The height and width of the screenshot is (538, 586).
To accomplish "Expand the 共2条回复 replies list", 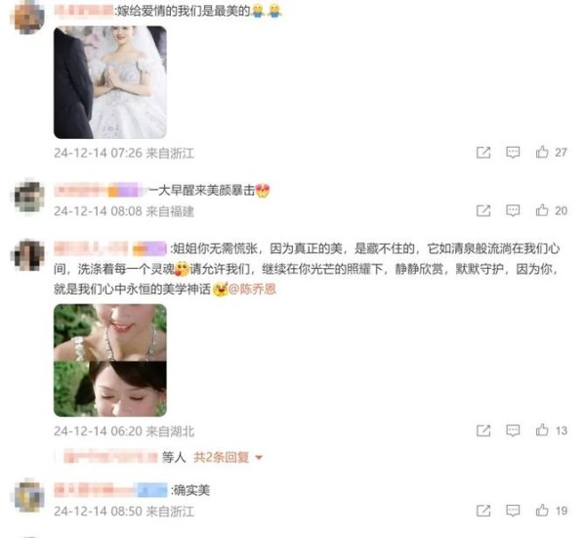I will point(222,457).
